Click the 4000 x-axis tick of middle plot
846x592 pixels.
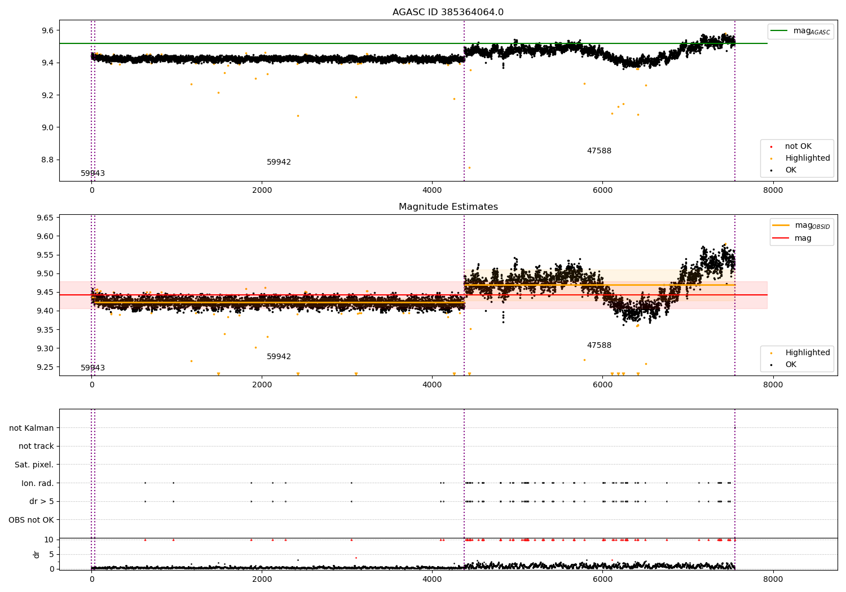432,385
